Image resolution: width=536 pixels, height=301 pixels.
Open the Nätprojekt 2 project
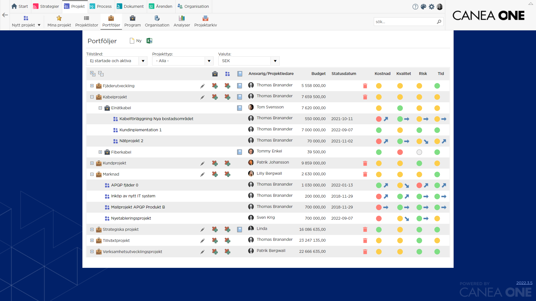coord(131,141)
